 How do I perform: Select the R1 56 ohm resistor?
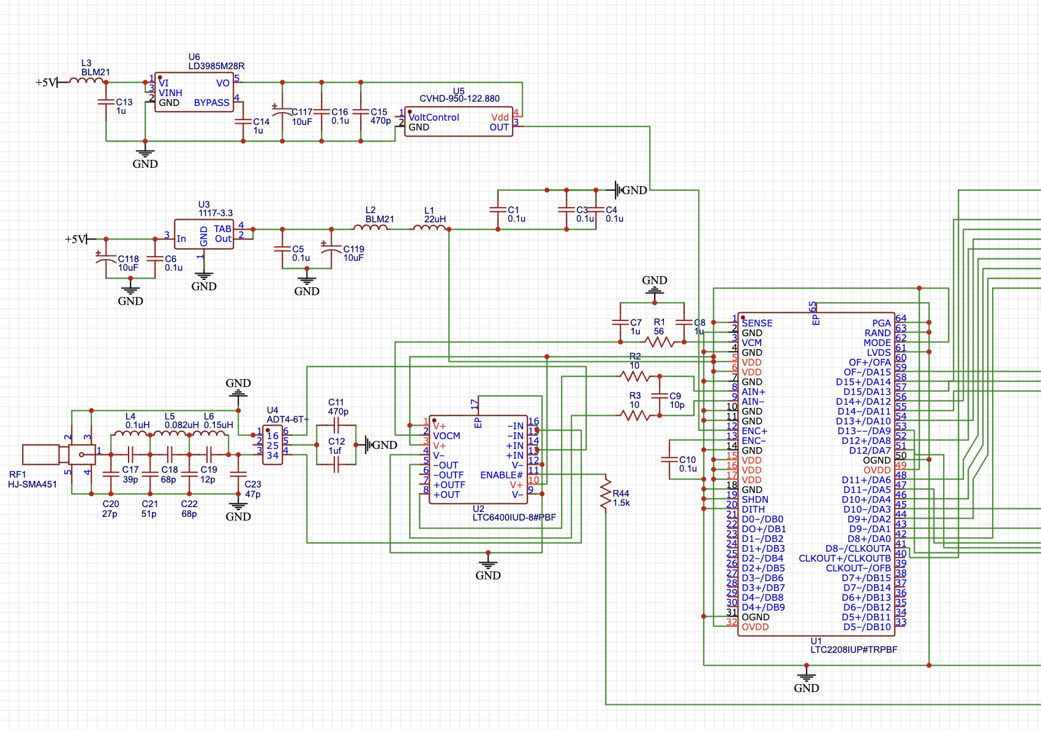coord(659,342)
